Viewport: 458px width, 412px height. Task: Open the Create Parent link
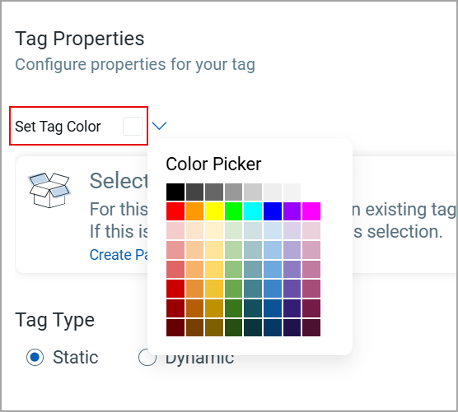point(119,255)
